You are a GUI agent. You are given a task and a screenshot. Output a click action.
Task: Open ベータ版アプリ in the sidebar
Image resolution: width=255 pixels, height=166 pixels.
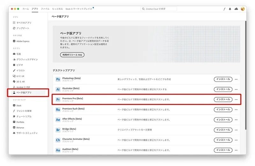pos(28,93)
